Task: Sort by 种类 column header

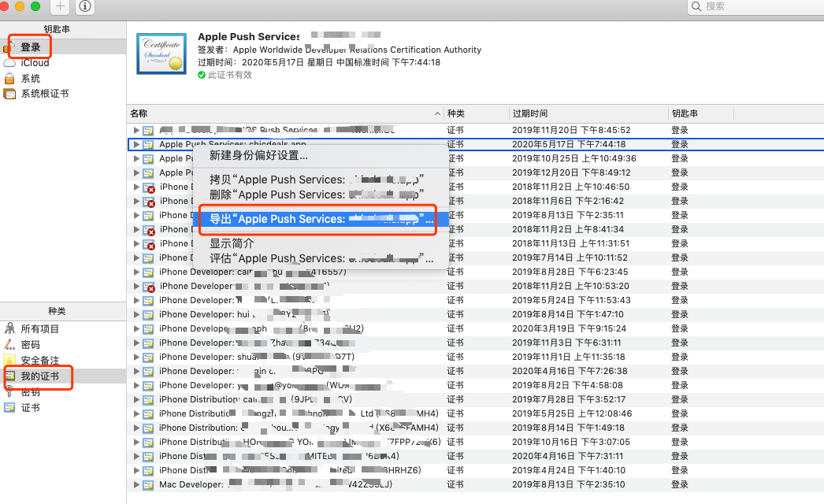Action: click(476, 113)
